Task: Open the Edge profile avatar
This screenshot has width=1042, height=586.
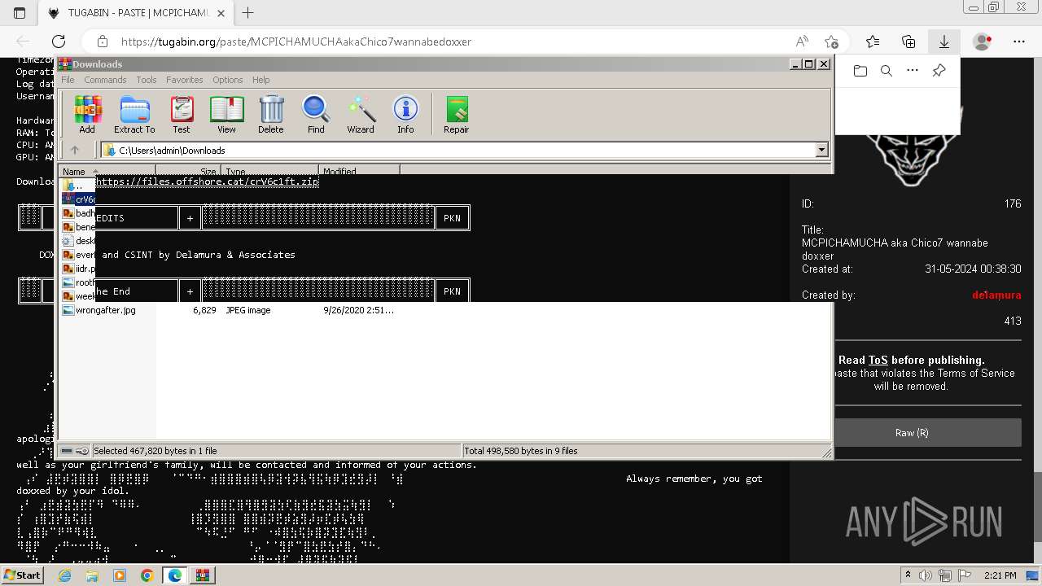Action: click(983, 42)
